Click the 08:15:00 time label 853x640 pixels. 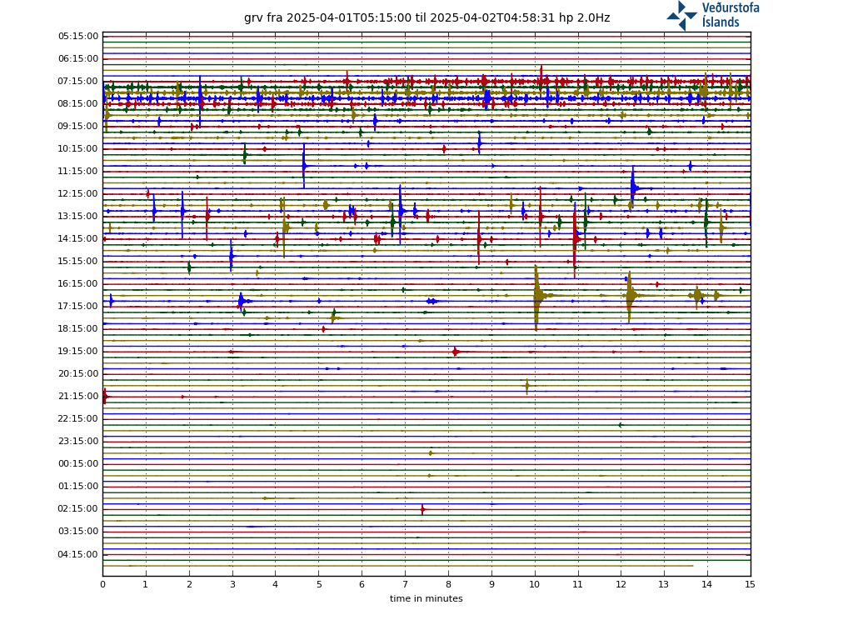tap(78, 104)
